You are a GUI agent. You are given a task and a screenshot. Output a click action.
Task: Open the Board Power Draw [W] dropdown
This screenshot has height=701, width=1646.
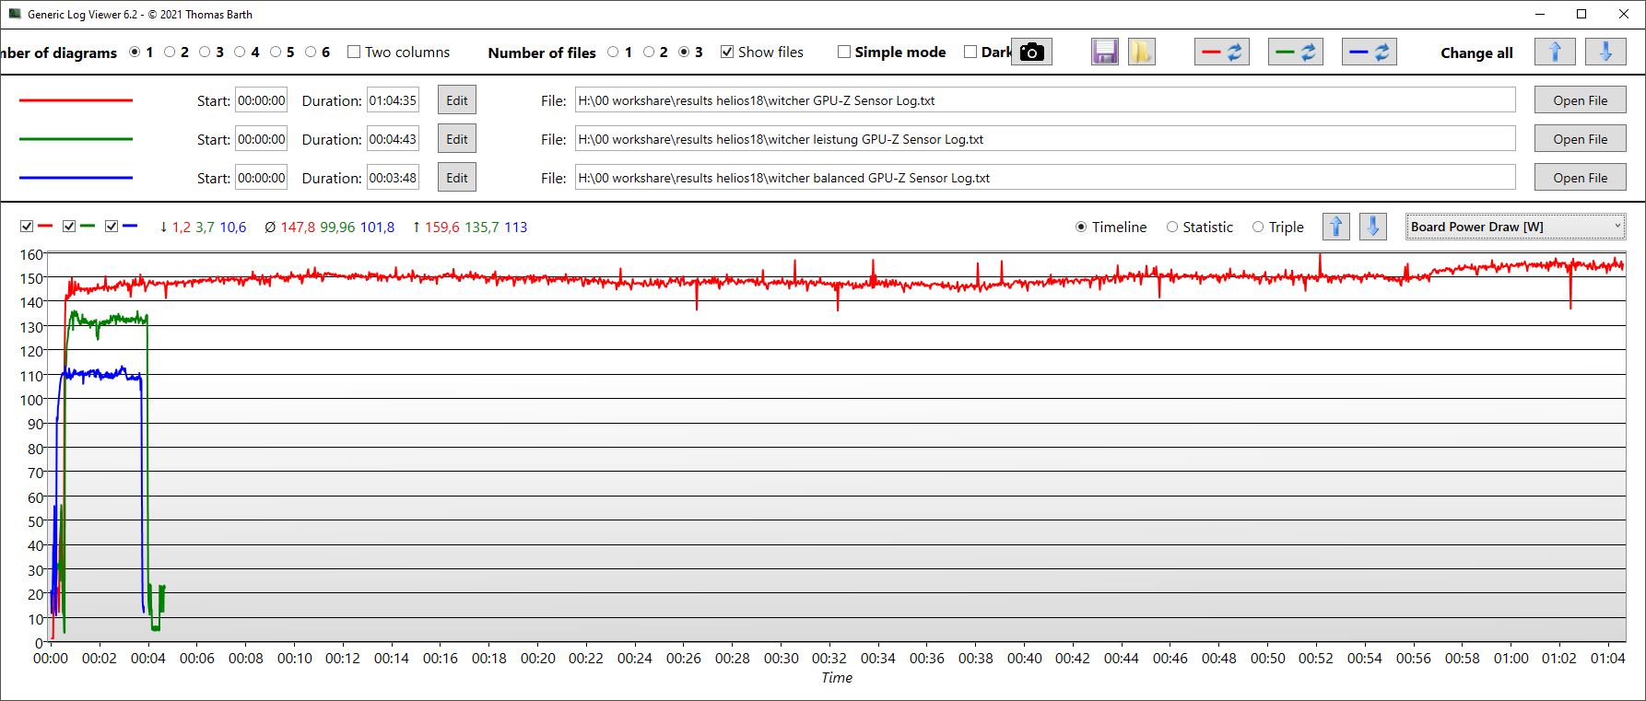point(1514,227)
